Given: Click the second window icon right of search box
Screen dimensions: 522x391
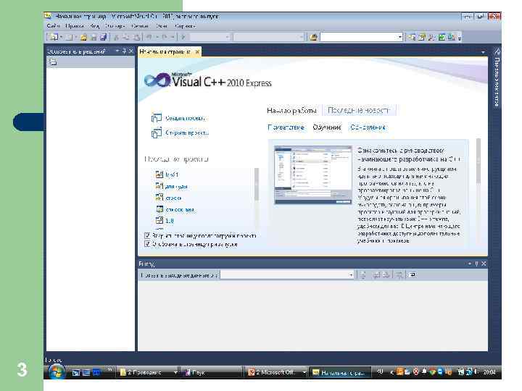Looking at the screenshot, I should (x=422, y=37).
